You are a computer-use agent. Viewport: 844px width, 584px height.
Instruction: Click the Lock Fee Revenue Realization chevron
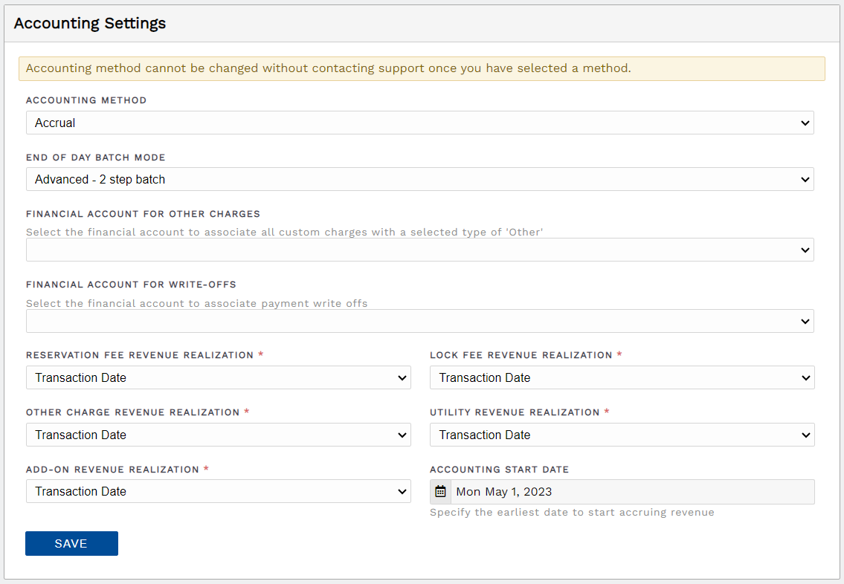[806, 377]
